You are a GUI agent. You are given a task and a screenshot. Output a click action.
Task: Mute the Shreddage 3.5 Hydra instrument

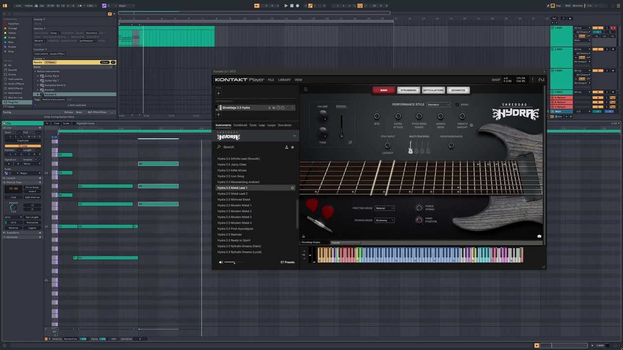[x=274, y=107]
